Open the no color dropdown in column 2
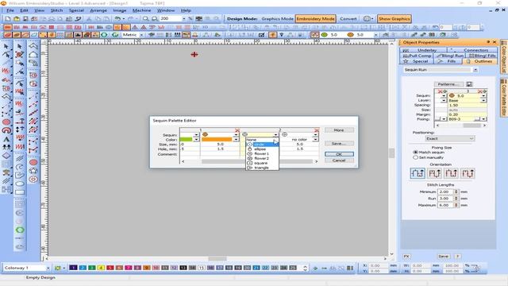This screenshot has height=286, width=508. coord(315,140)
